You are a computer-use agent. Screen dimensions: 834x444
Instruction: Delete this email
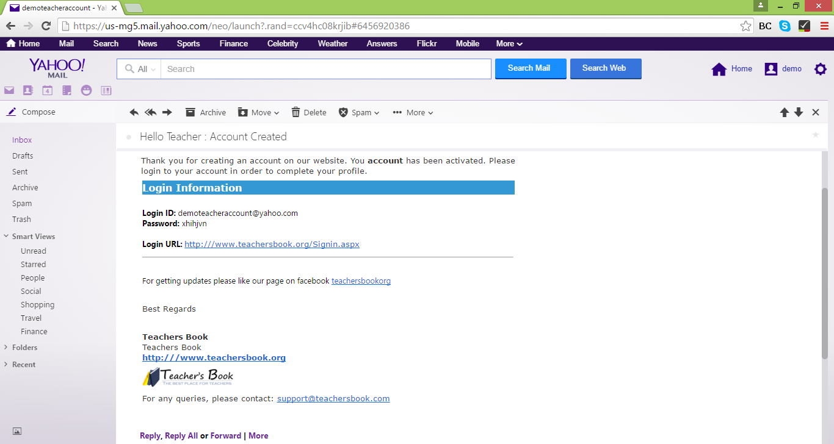click(x=309, y=112)
